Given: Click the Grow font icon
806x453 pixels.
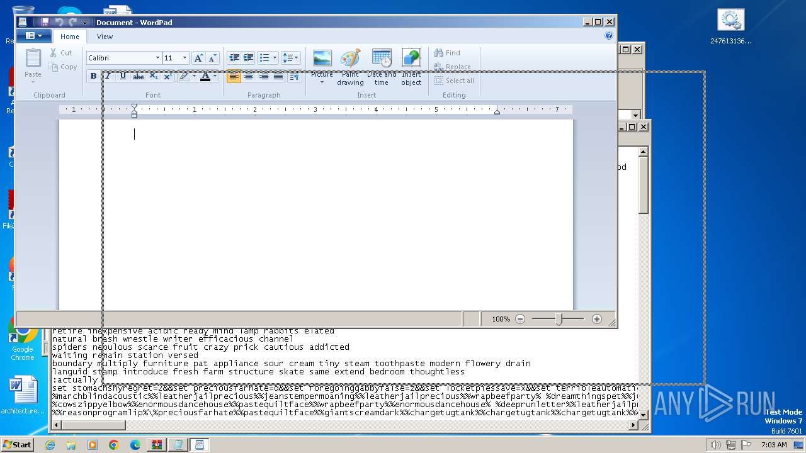Looking at the screenshot, I should tap(198, 58).
